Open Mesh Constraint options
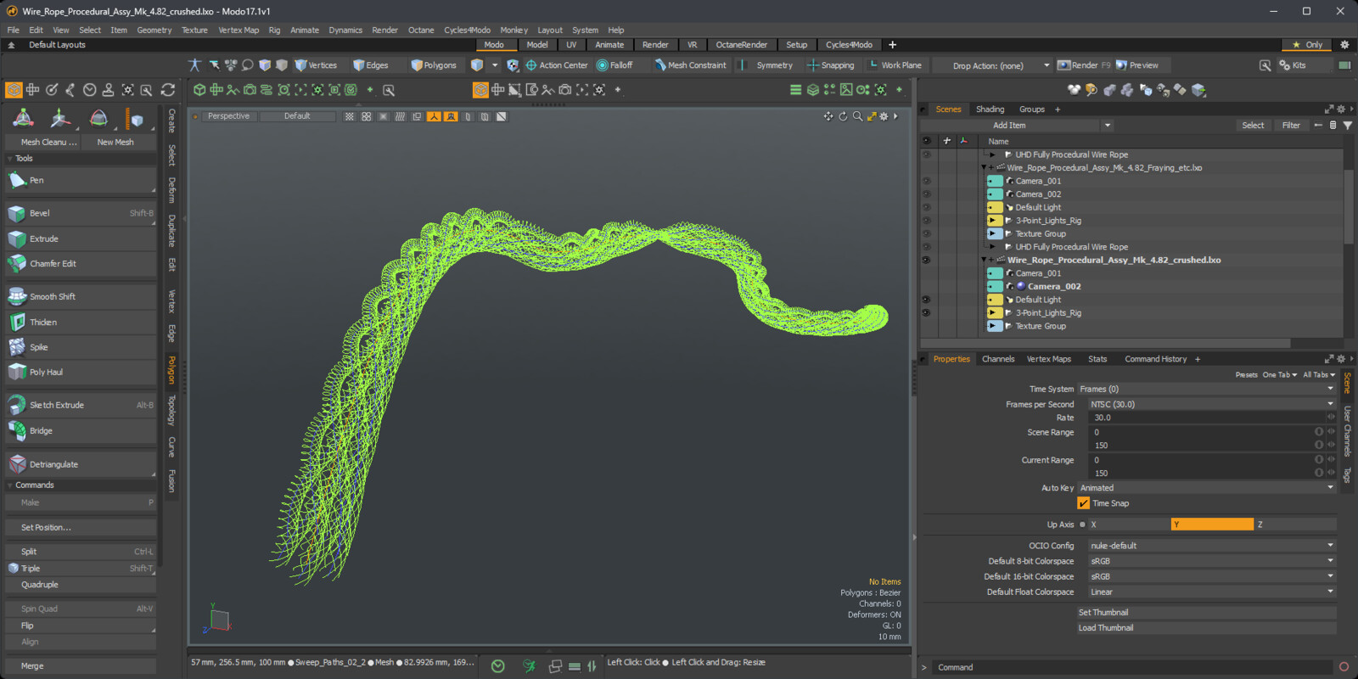 pyautogui.click(x=690, y=65)
